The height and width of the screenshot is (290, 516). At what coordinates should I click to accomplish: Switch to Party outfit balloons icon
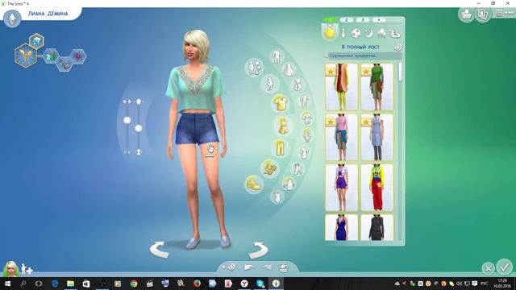click(381, 33)
